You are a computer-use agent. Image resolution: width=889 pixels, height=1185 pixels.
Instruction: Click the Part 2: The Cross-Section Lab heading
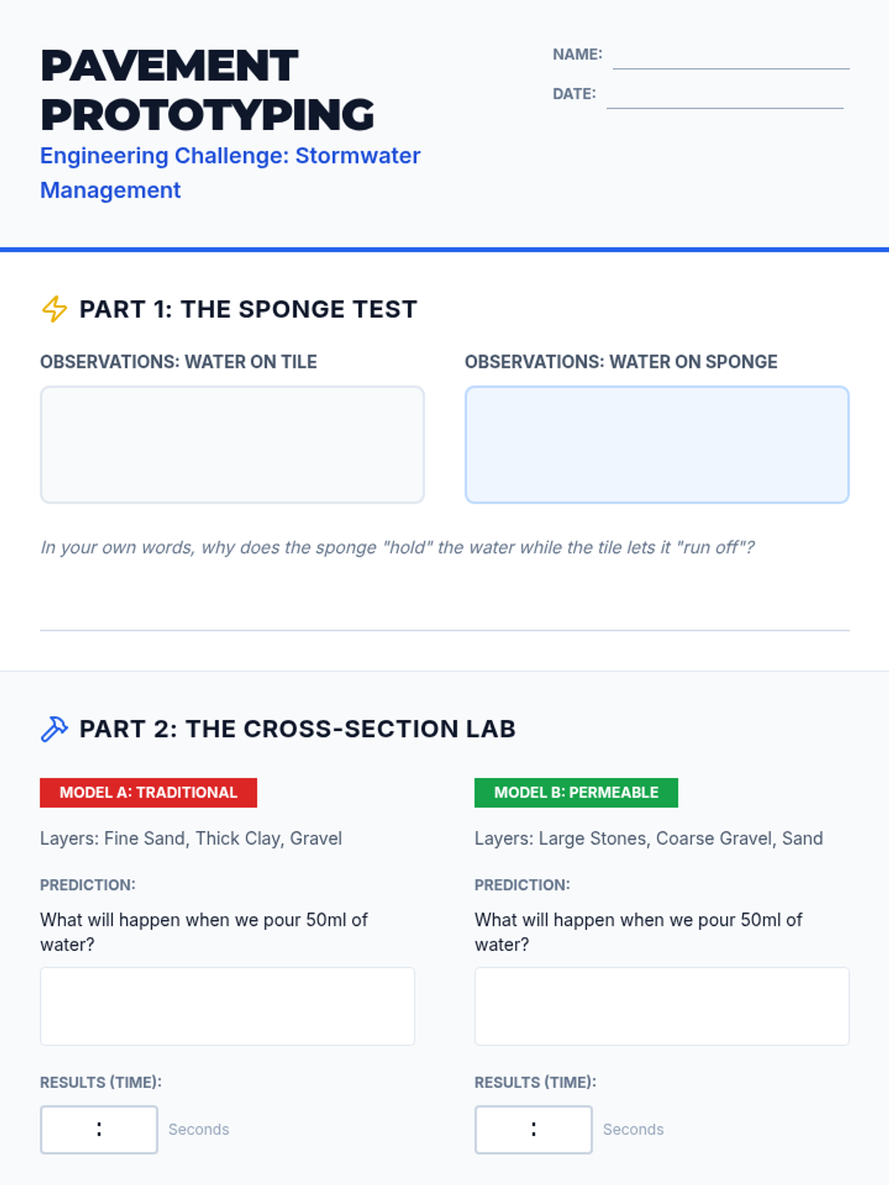pyautogui.click(x=297, y=729)
